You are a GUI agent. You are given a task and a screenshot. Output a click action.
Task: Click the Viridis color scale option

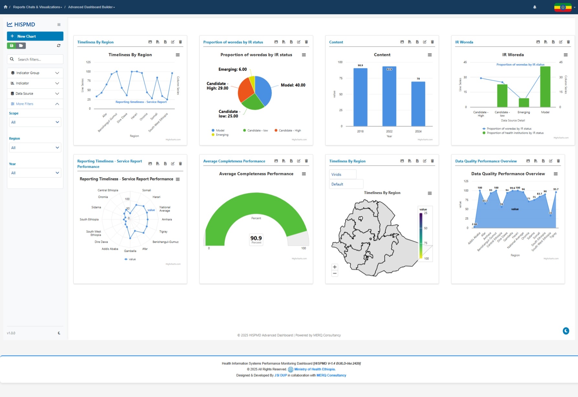[342, 175]
